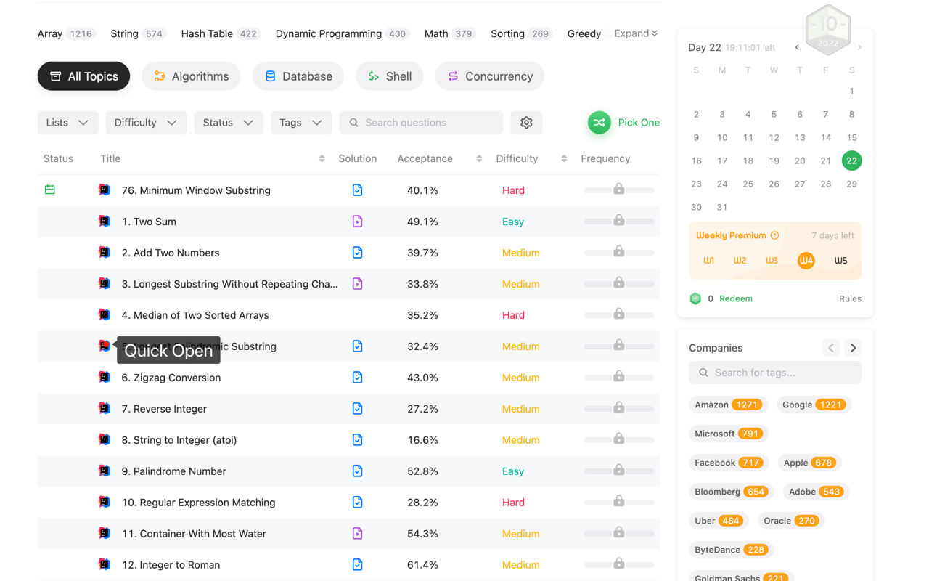Image resolution: width=929 pixels, height=581 pixels.
Task: Expand the hidden topic tags list
Action: (635, 33)
